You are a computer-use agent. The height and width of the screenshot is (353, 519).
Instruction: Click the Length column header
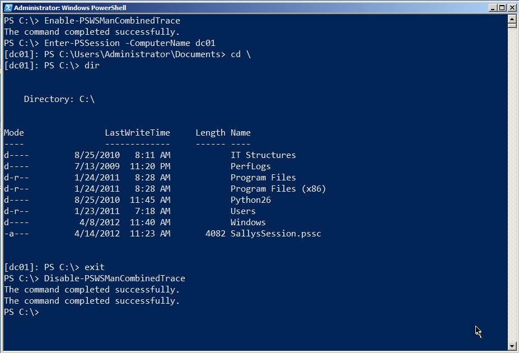pos(210,133)
